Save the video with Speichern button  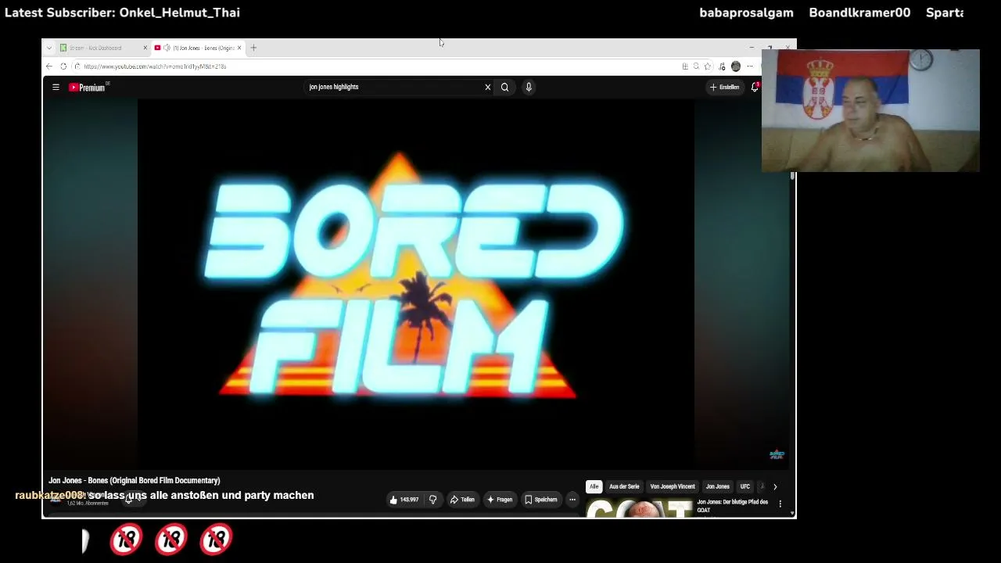tap(541, 500)
